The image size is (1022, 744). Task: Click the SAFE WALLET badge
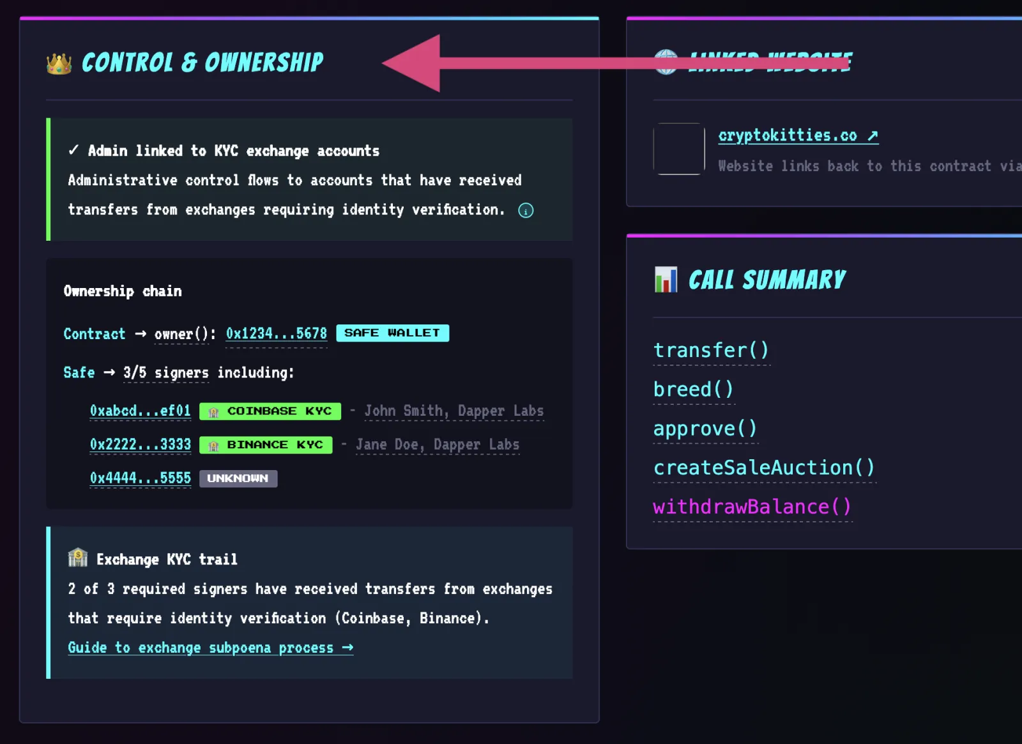click(x=393, y=333)
